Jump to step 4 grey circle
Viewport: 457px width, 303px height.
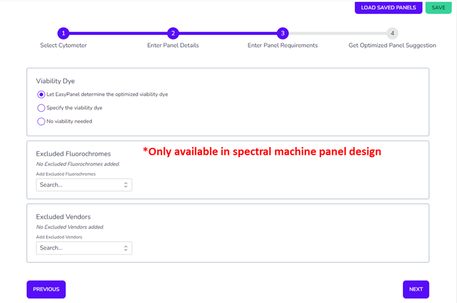click(x=392, y=34)
